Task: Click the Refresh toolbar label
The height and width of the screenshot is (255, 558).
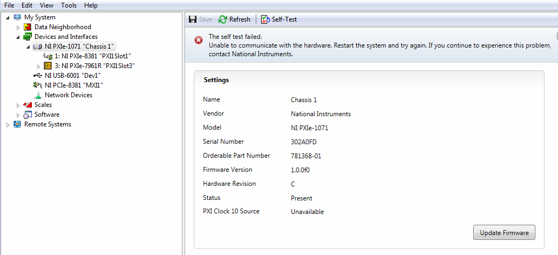Action: point(240,19)
